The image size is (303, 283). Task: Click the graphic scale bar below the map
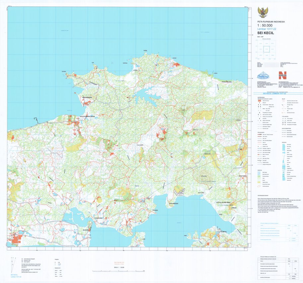click(x=118, y=271)
